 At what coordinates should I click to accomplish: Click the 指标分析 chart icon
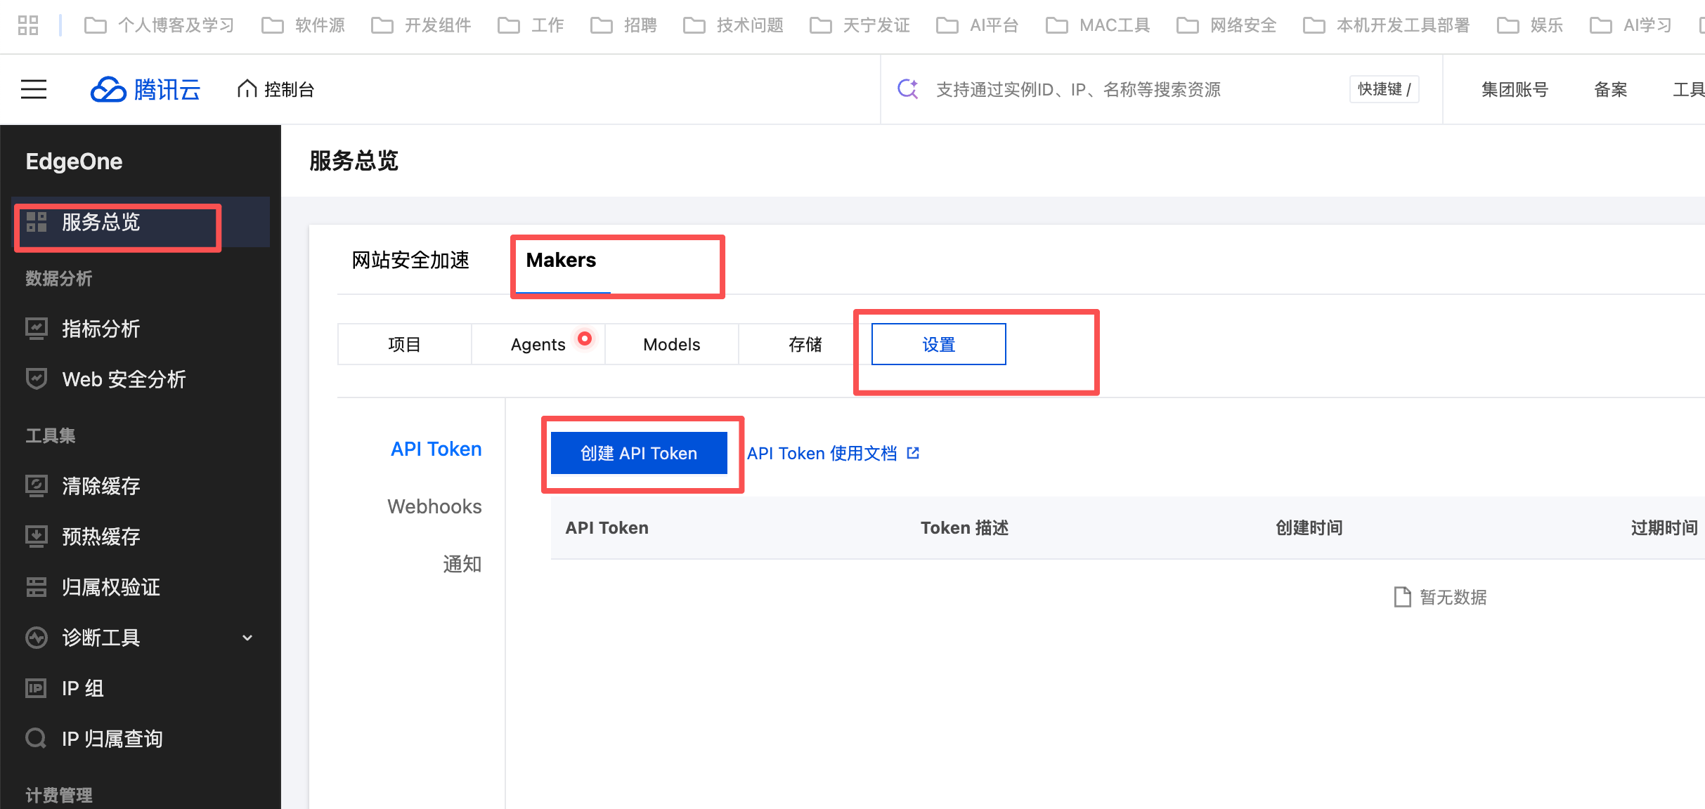pyautogui.click(x=37, y=329)
